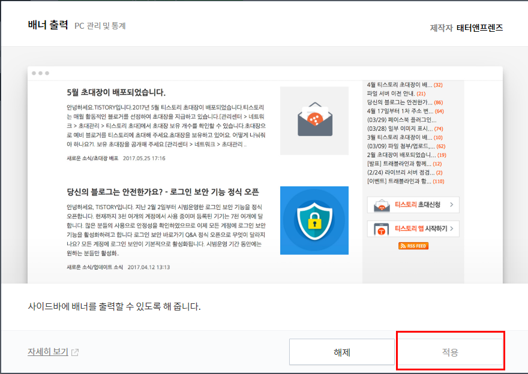Open sidebar item 3월 티스토리 초대장이 배

(x=400, y=137)
